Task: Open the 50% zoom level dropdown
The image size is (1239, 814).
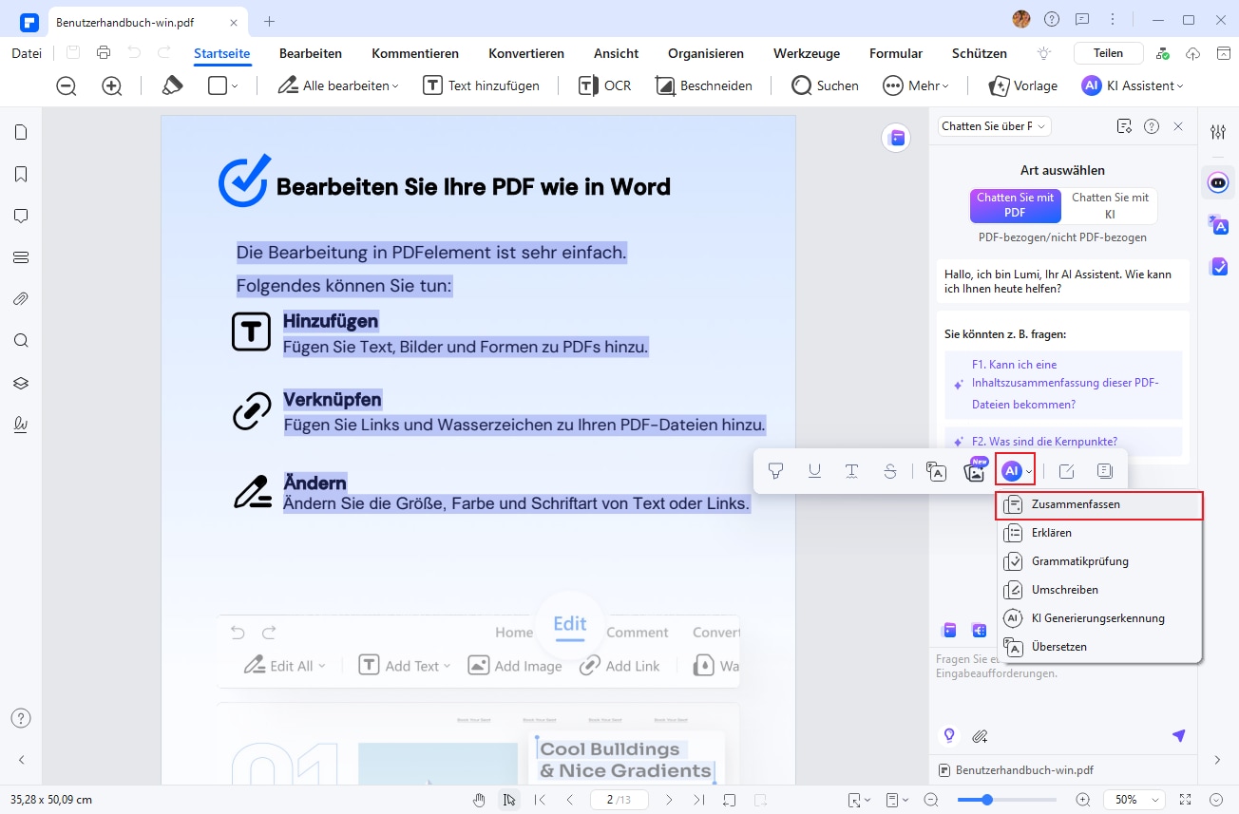Action: [1133, 800]
